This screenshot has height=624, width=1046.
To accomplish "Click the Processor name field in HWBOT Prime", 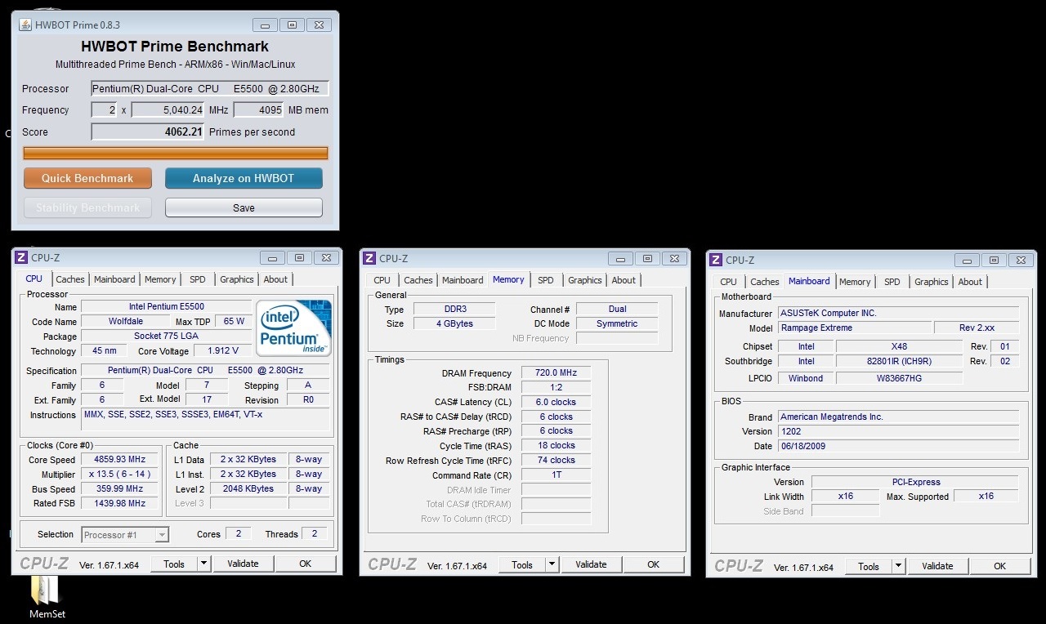I will click(x=210, y=88).
